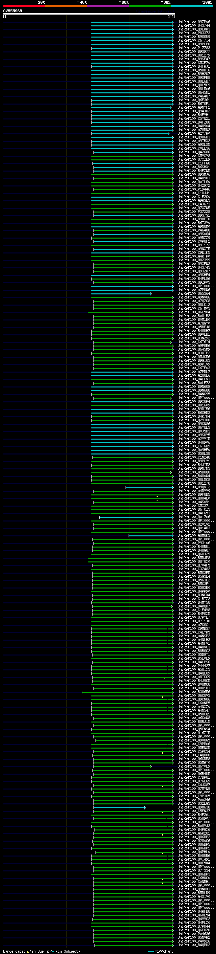Select the UniRef100_O82399 label

193,260
